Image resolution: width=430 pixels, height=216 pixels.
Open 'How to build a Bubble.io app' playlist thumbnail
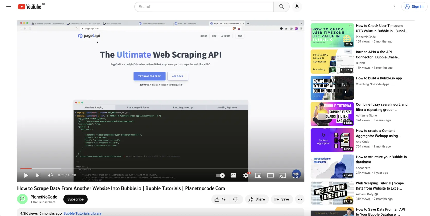[x=332, y=88]
